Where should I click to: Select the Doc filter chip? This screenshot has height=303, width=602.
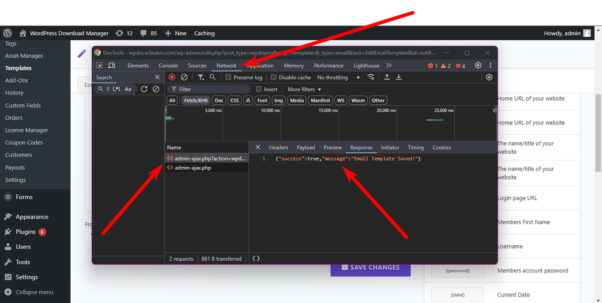219,100
